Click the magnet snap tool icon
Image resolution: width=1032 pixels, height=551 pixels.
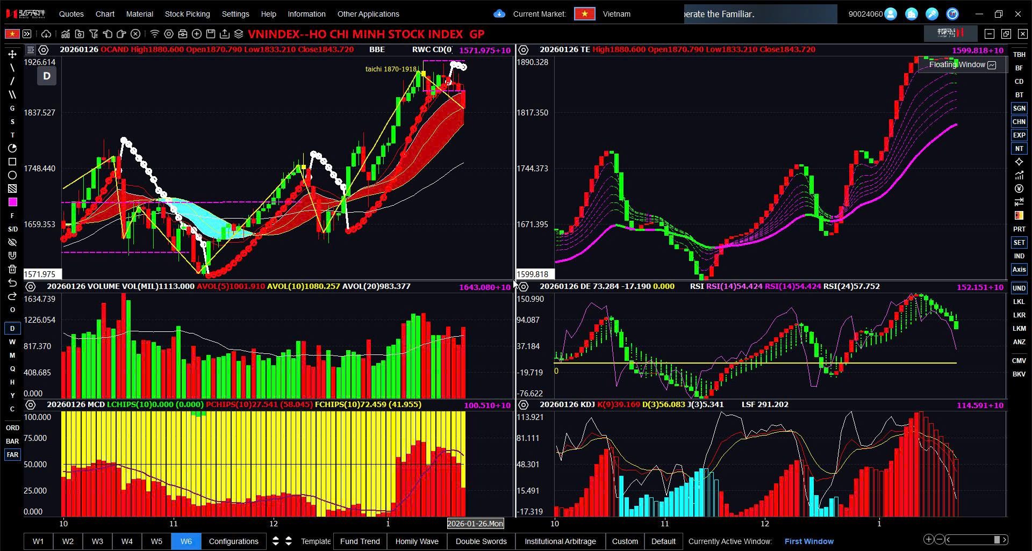[12, 256]
